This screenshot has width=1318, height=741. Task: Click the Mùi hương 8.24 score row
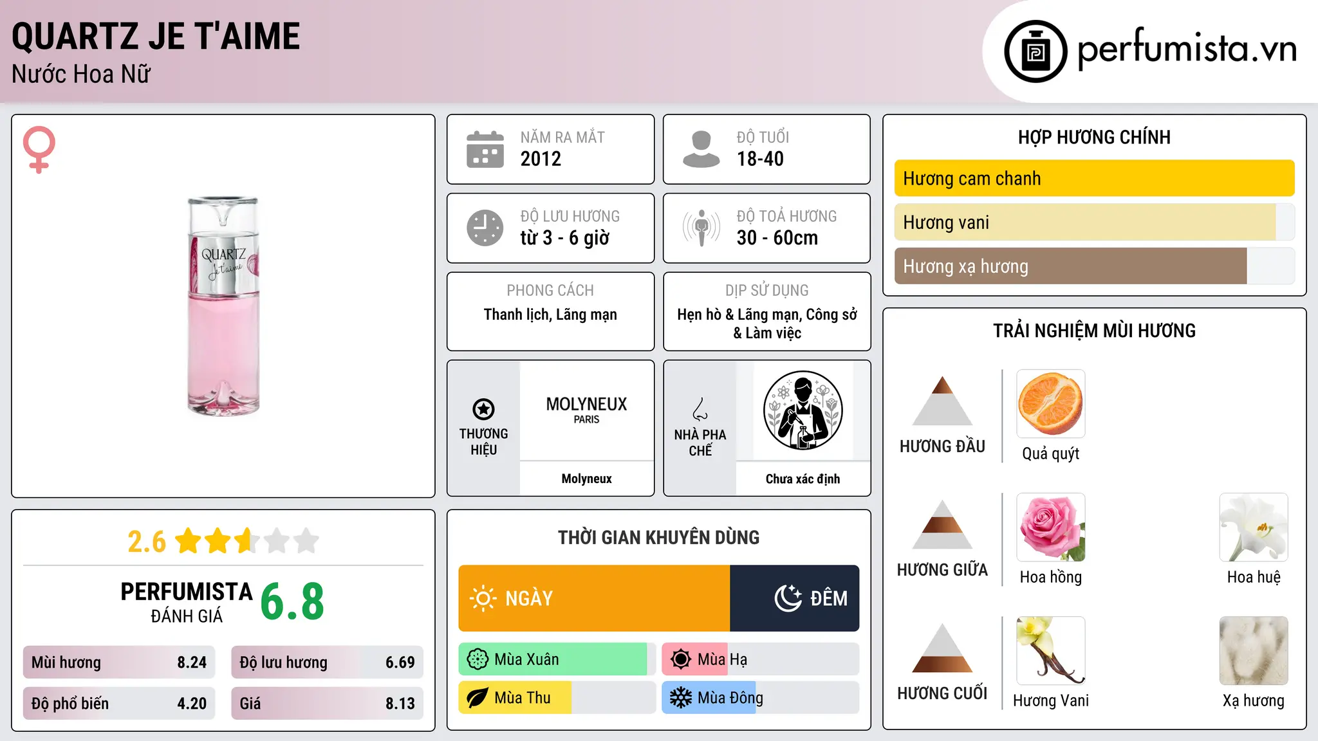pyautogui.click(x=119, y=663)
